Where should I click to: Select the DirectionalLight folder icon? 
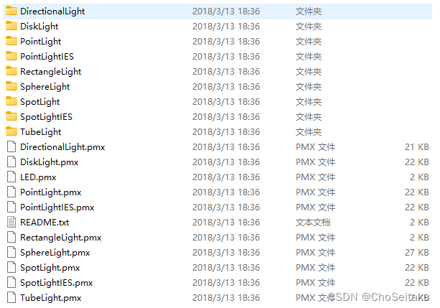coord(11,11)
